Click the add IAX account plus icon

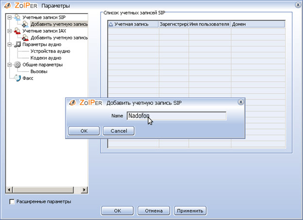point(25,38)
